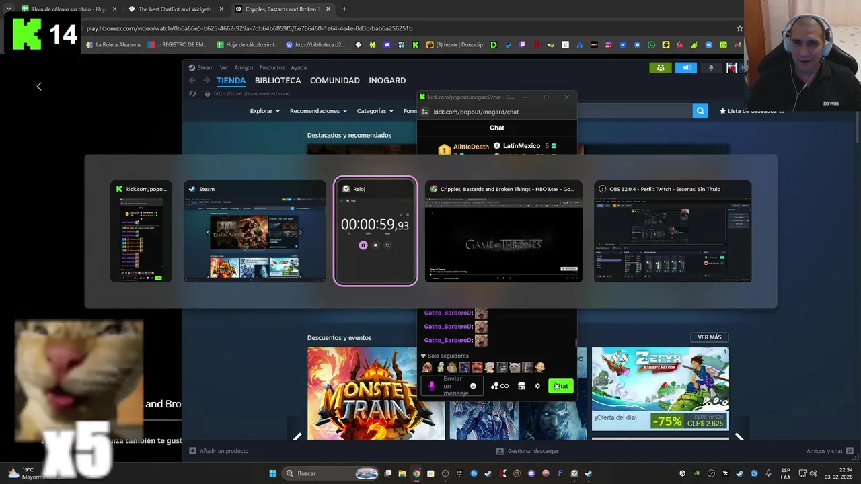Image resolution: width=861 pixels, height=484 pixels.
Task: Open Steam notifications bell
Action: pyautogui.click(x=711, y=67)
